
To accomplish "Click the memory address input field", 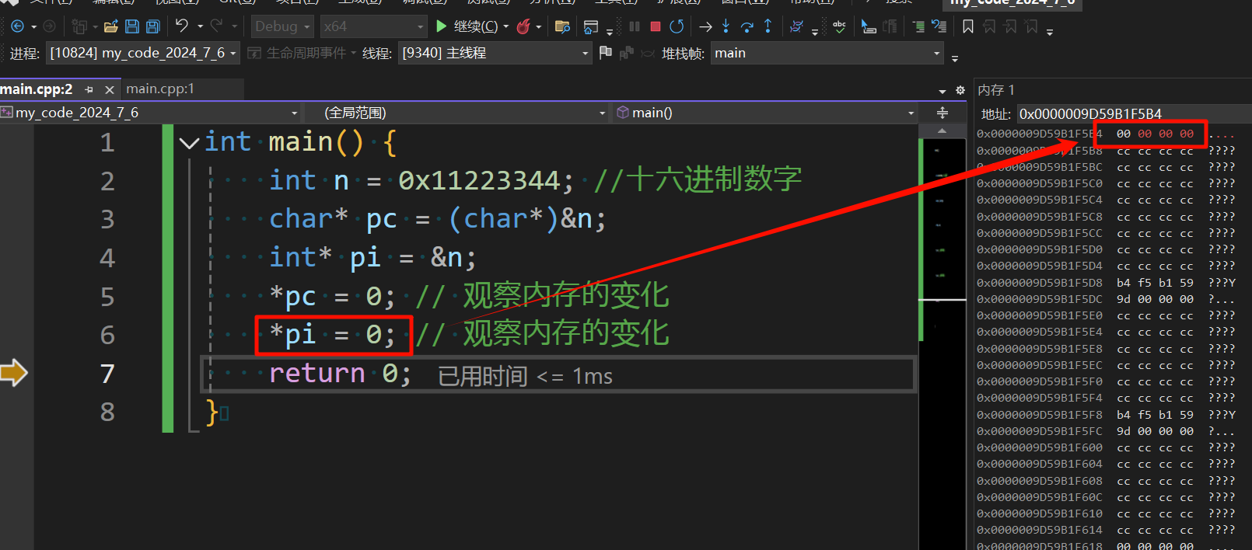I will point(1128,114).
